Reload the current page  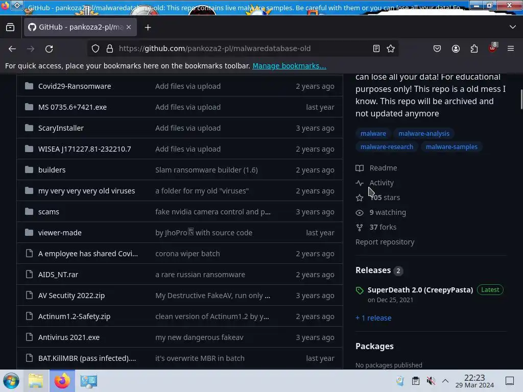point(49,48)
